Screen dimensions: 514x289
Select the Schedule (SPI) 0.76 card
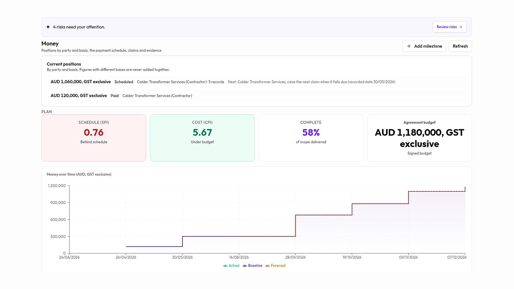[94, 138]
